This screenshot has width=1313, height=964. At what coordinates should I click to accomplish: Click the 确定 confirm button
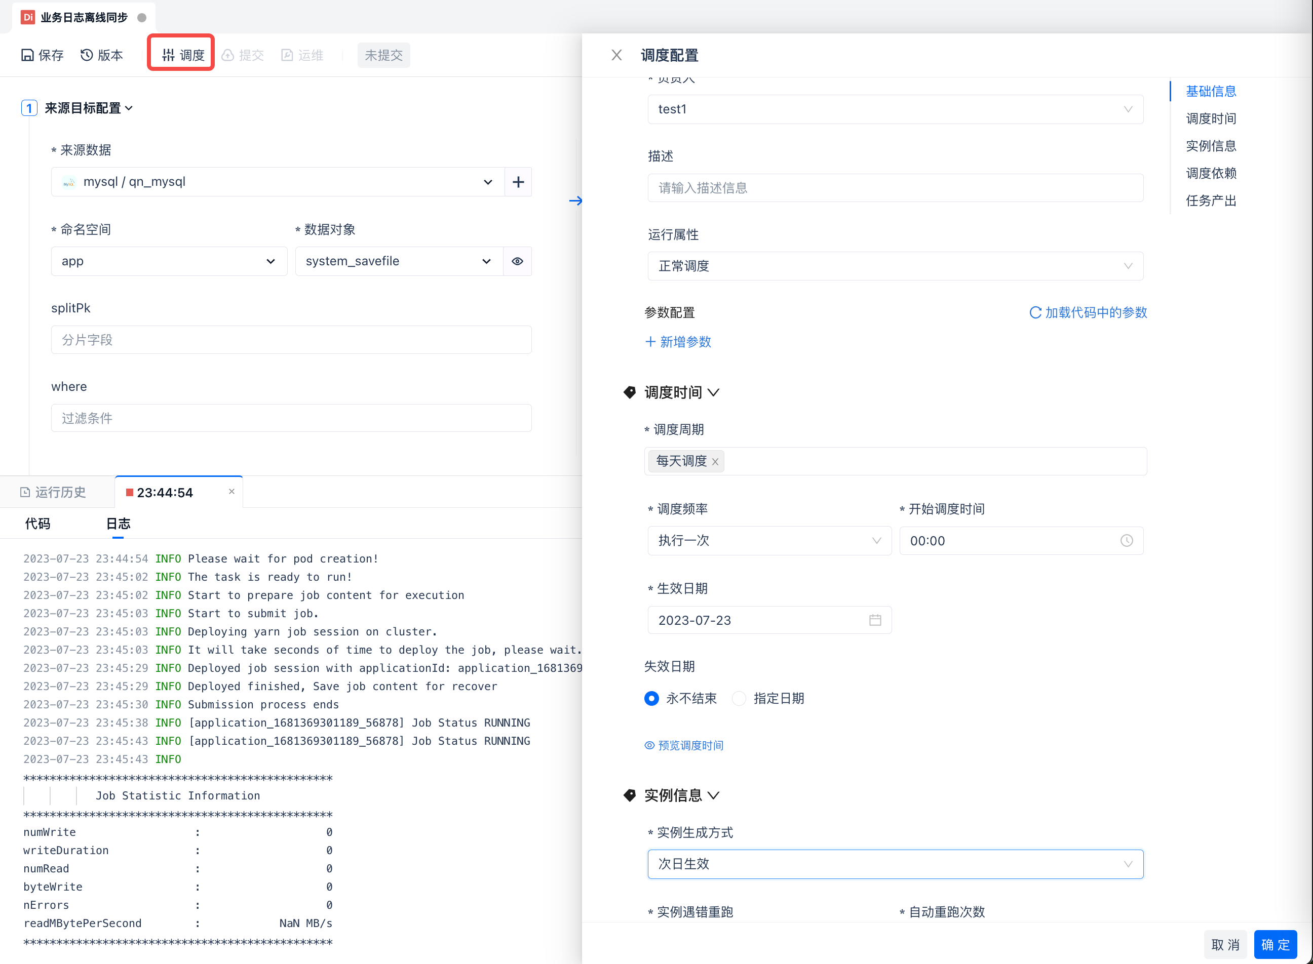pos(1275,945)
